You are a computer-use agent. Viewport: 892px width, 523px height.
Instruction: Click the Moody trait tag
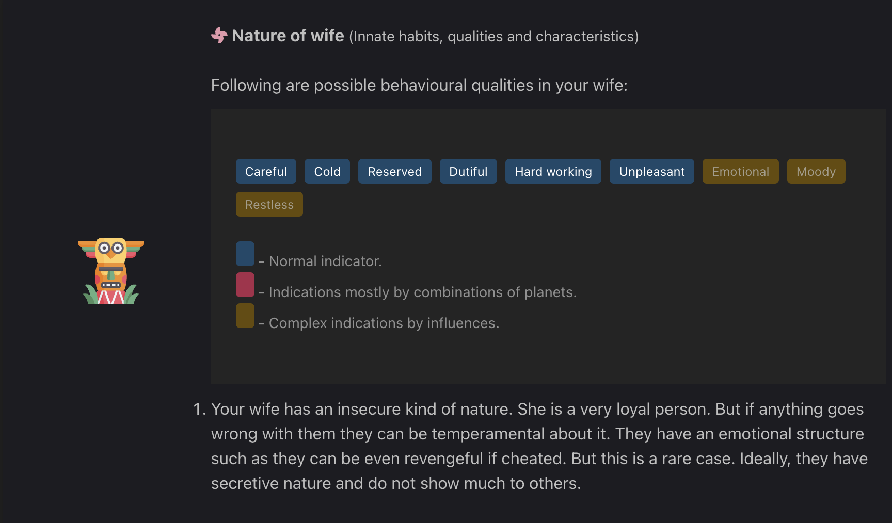coord(816,171)
